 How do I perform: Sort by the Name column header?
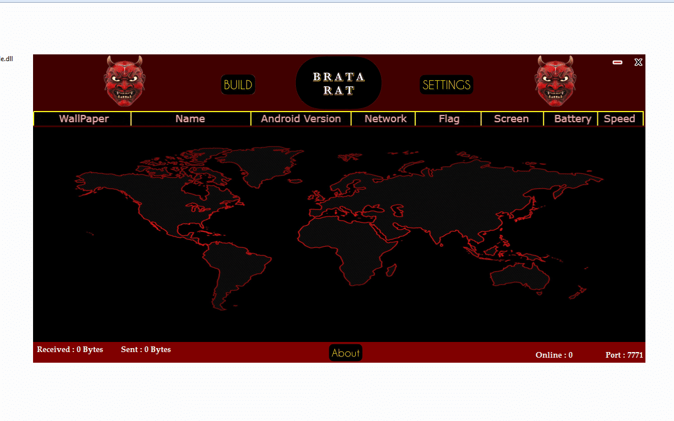[x=190, y=118]
